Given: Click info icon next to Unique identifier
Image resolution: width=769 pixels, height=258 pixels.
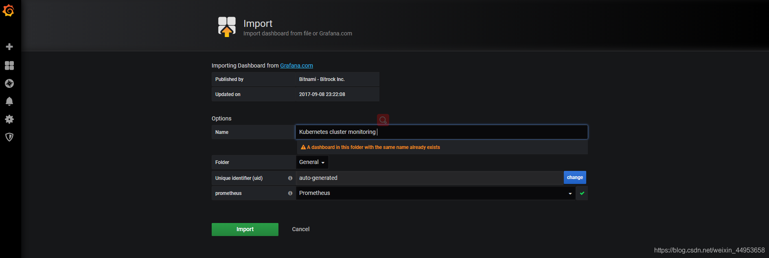Looking at the screenshot, I should [290, 178].
